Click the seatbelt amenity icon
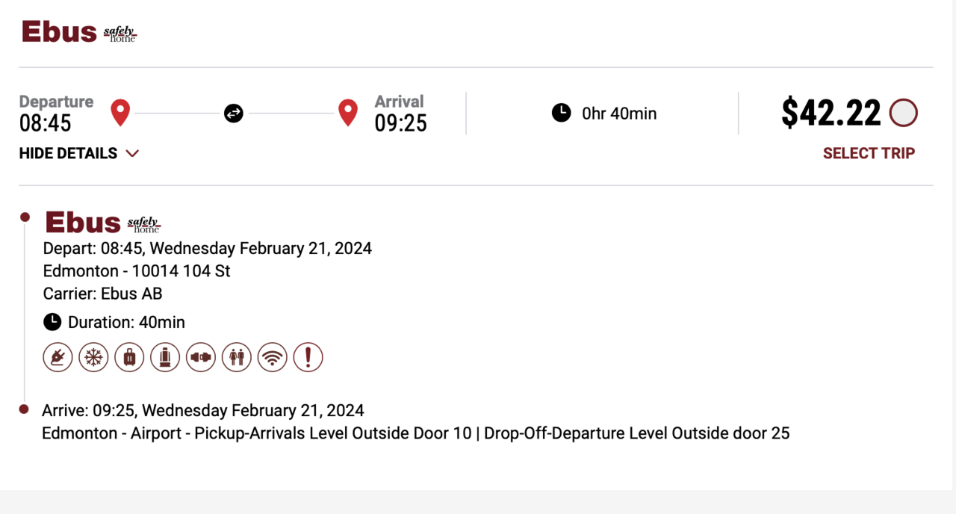Image resolution: width=956 pixels, height=514 pixels. tap(201, 357)
